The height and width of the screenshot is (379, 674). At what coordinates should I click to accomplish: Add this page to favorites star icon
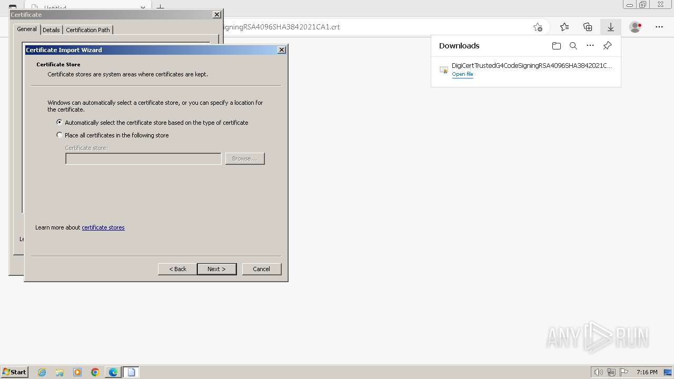tap(538, 27)
